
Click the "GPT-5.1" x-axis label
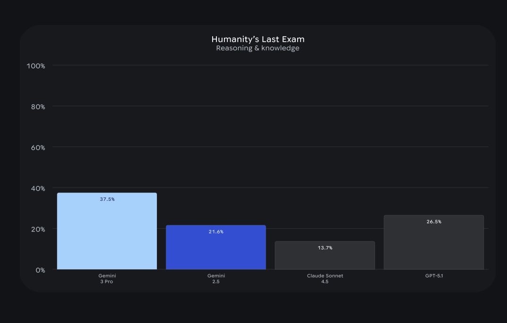434,276
